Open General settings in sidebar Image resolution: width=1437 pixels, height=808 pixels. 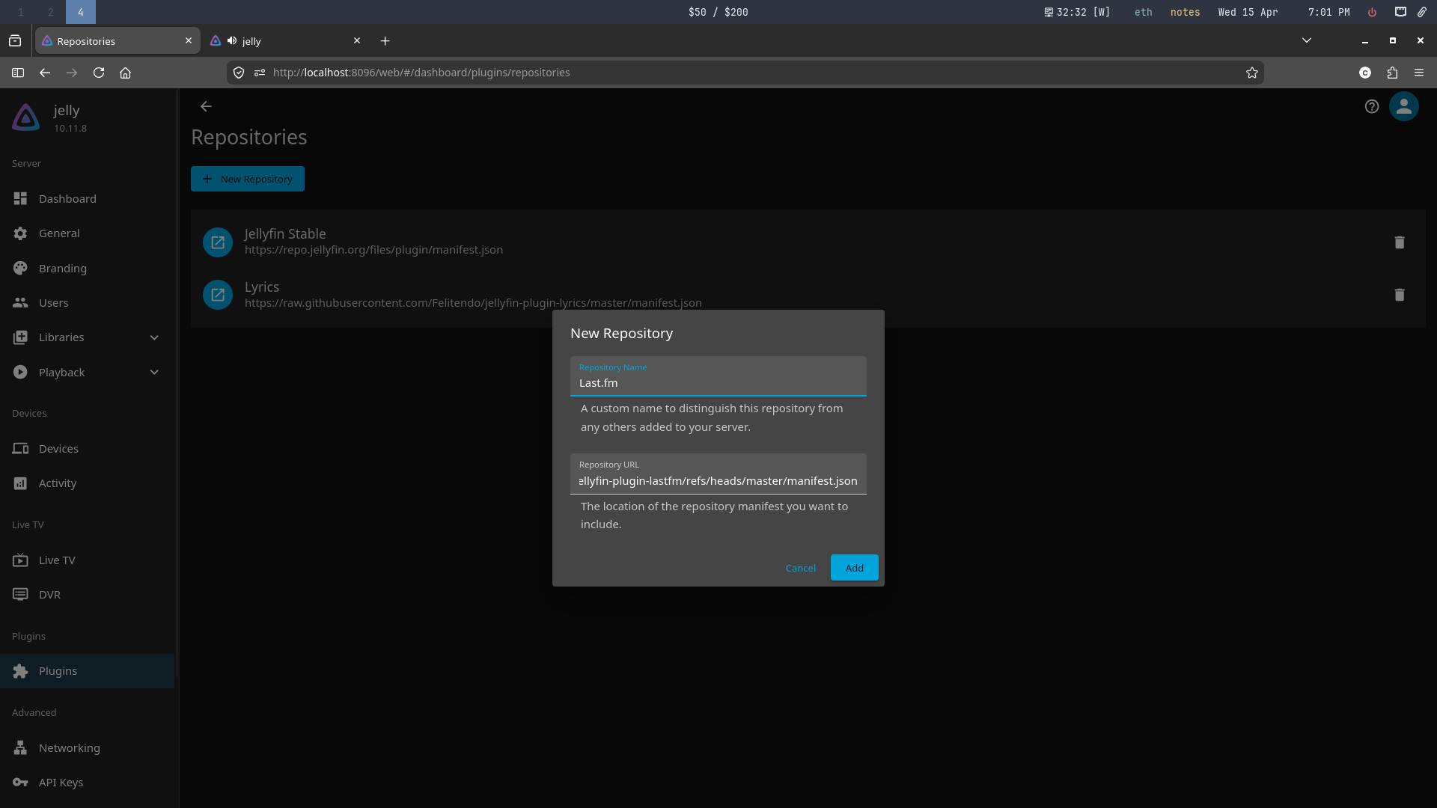click(x=88, y=233)
